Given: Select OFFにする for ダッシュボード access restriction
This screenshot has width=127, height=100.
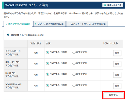Looking at the screenshot, I should pyautogui.click(x=74, y=52).
